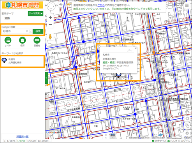Collapse the side panel with the green tab

click(46, 78)
